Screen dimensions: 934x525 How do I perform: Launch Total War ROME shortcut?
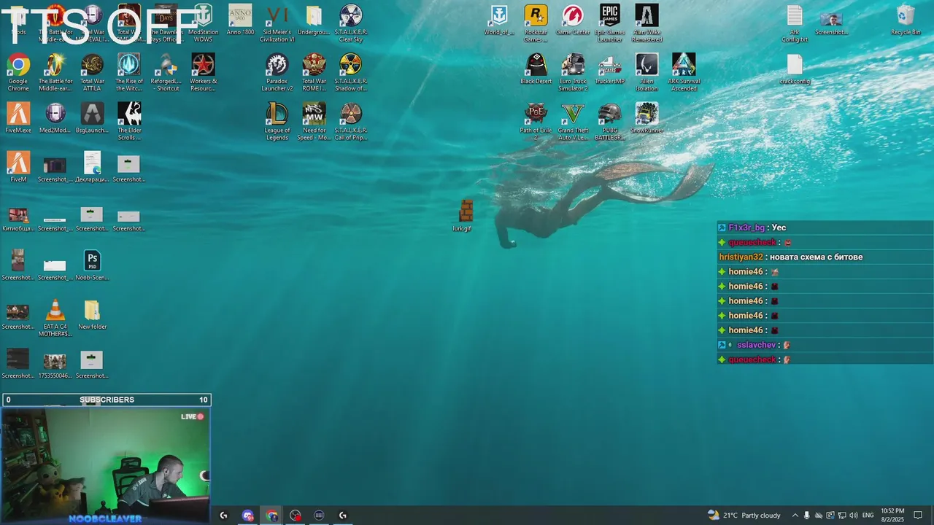coord(314,72)
